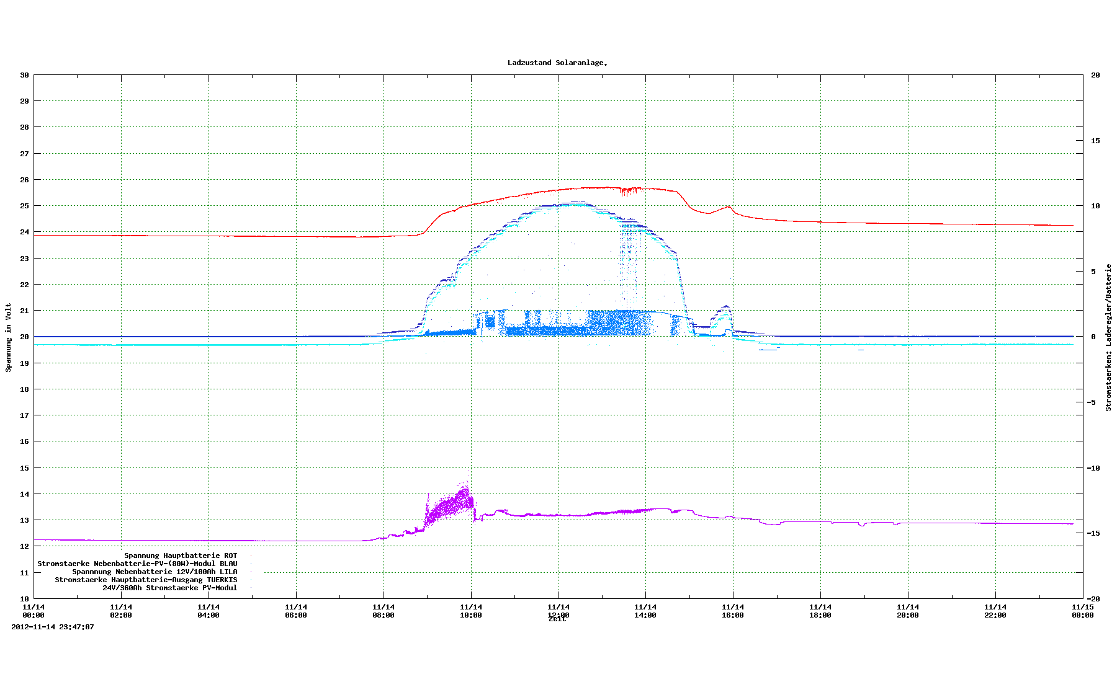Click the 30 volt label on left axis
Viewport: 1117px width, 682px height.
(x=24, y=75)
